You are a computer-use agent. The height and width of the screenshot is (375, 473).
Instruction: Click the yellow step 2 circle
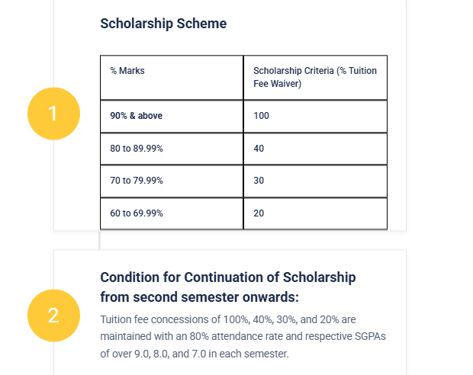53,316
